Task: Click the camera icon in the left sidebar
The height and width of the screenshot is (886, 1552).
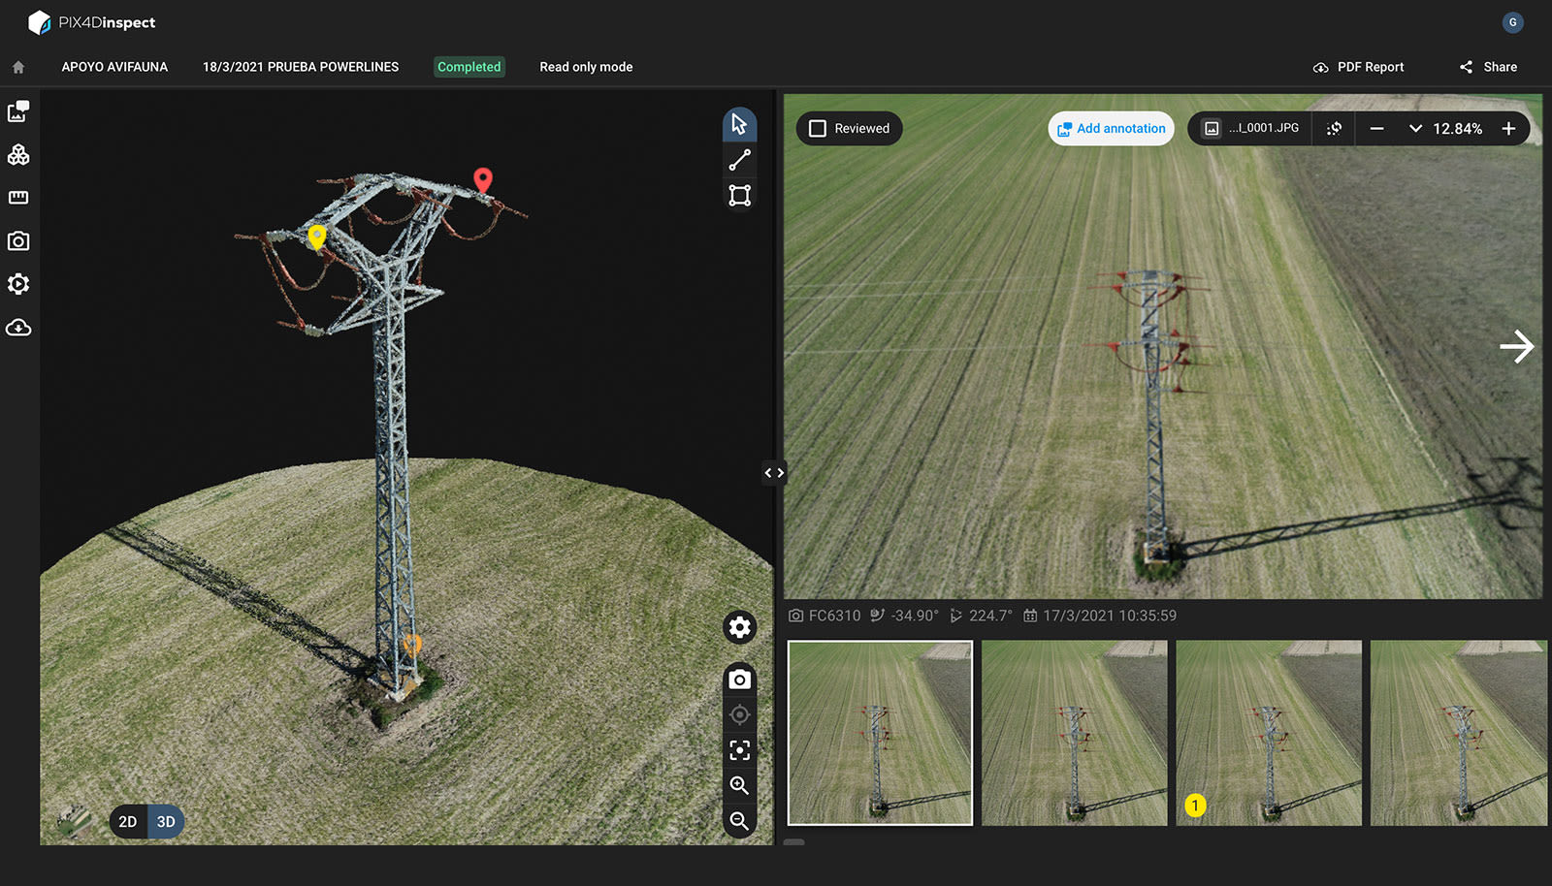Action: point(18,240)
